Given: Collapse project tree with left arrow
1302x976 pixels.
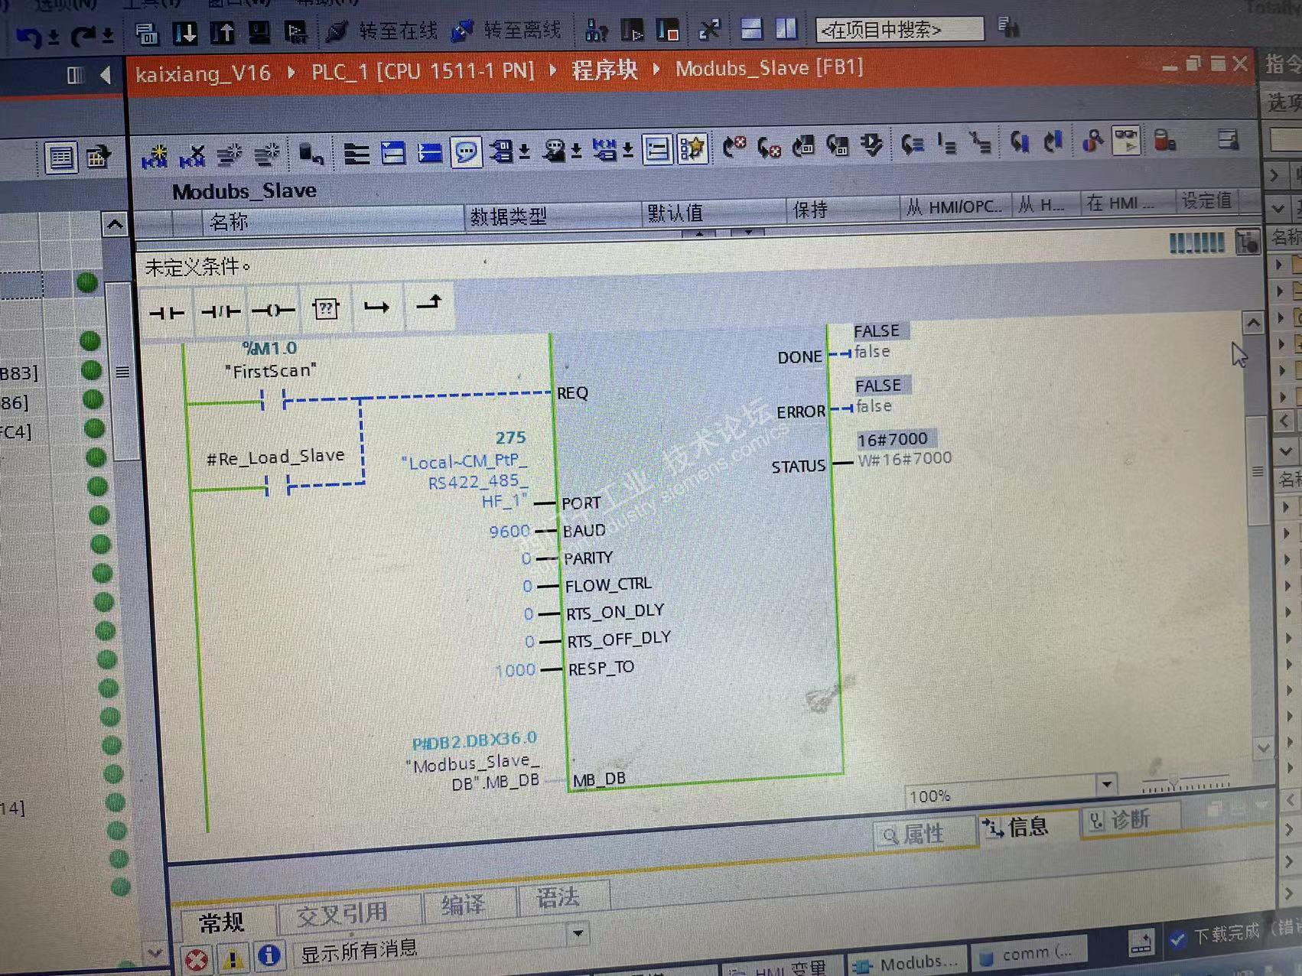Looking at the screenshot, I should coord(106,75).
